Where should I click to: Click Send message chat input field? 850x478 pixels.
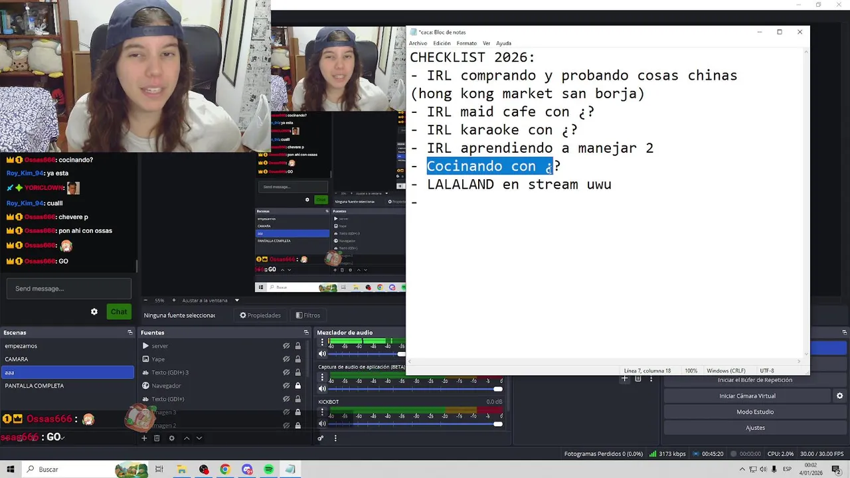69,289
